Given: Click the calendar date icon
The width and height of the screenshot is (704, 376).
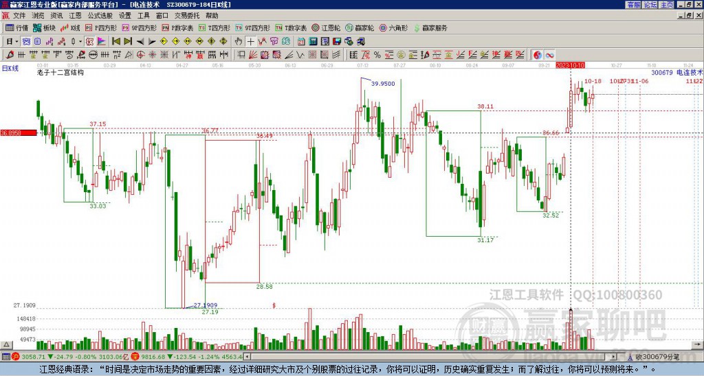Looking at the screenshot, I should 301,42.
